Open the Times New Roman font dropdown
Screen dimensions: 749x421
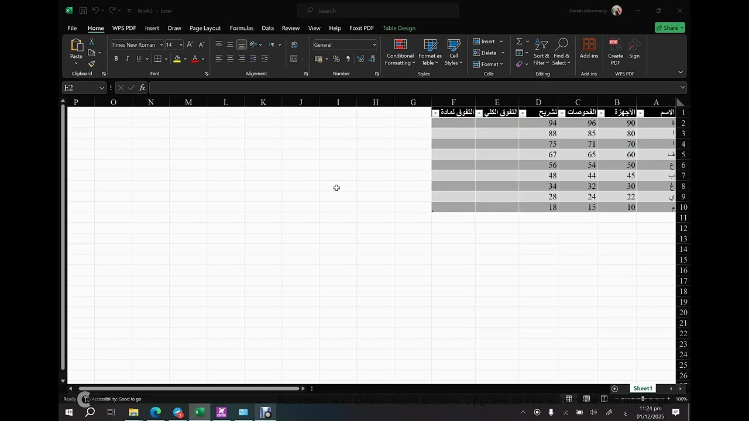[161, 45]
